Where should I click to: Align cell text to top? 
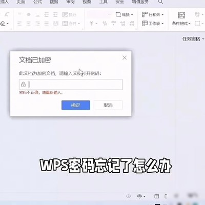click(19, 14)
